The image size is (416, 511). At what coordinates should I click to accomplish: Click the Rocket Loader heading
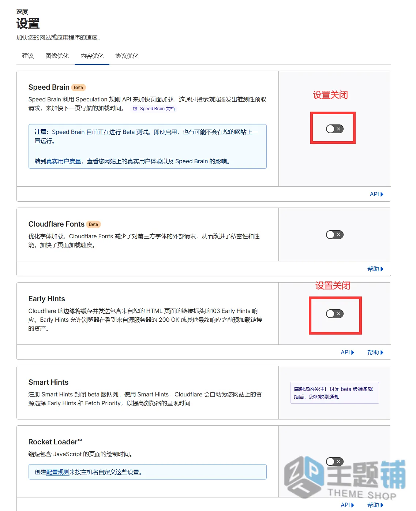pyautogui.click(x=55, y=442)
